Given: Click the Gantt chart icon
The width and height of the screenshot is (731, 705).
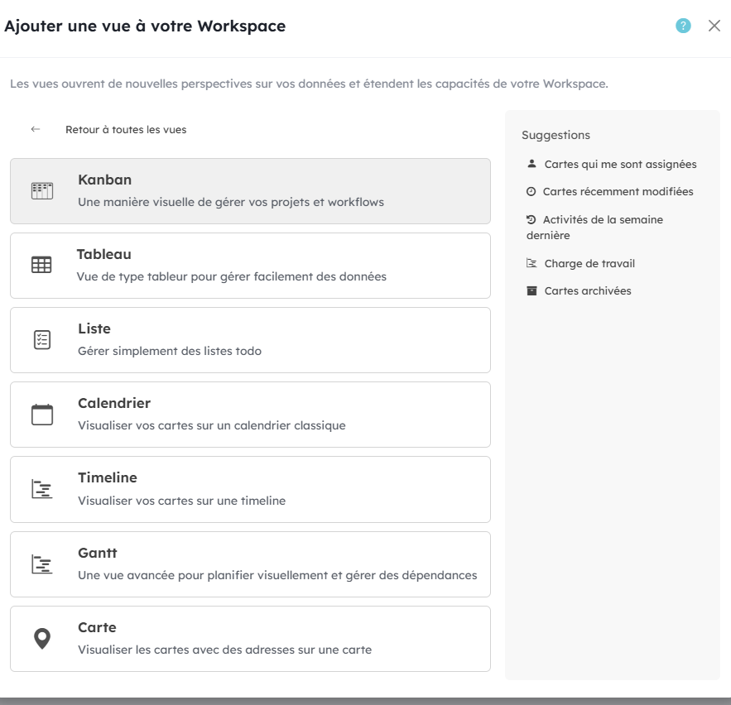Looking at the screenshot, I should pyautogui.click(x=41, y=564).
